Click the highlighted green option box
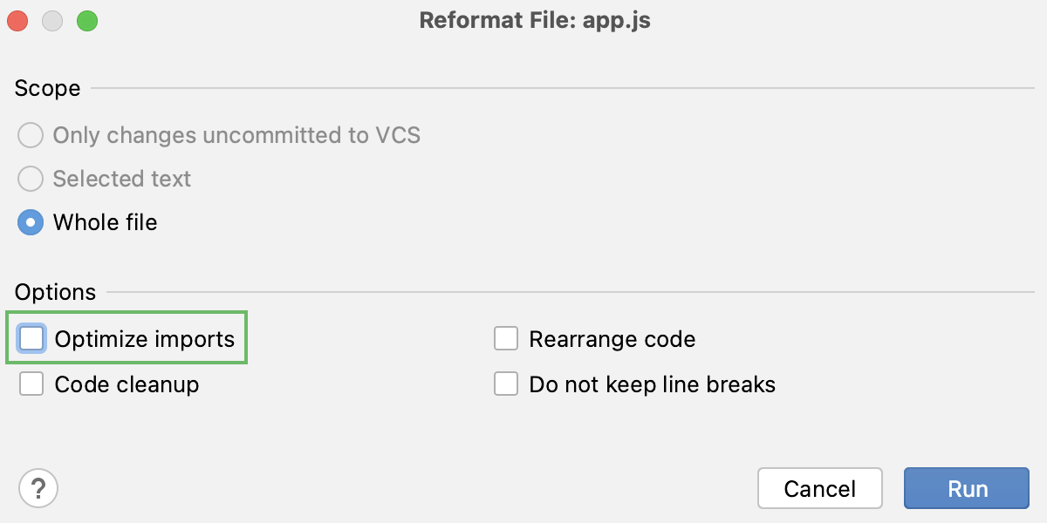1047x523 pixels. tap(127, 338)
